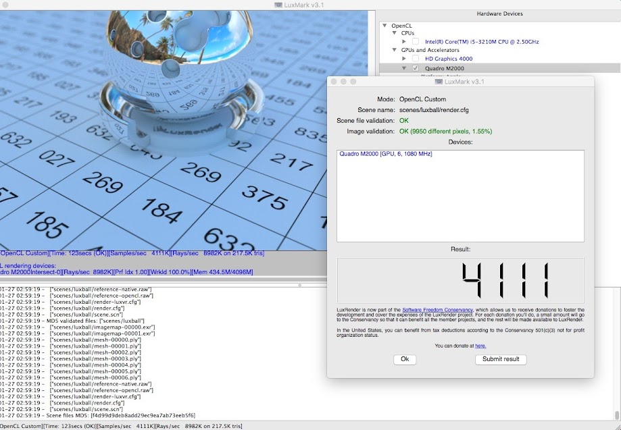Click the blue render stats line below image
Image resolution: width=621 pixels, height=430 pixels.
point(132,253)
